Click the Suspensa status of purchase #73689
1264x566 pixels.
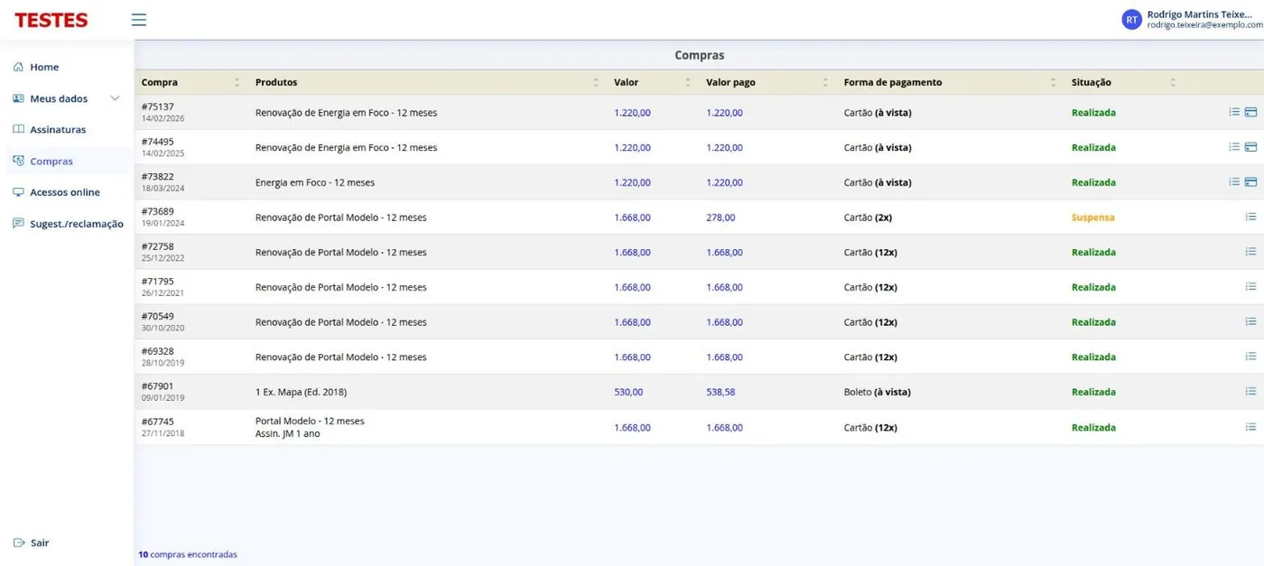[x=1092, y=218]
